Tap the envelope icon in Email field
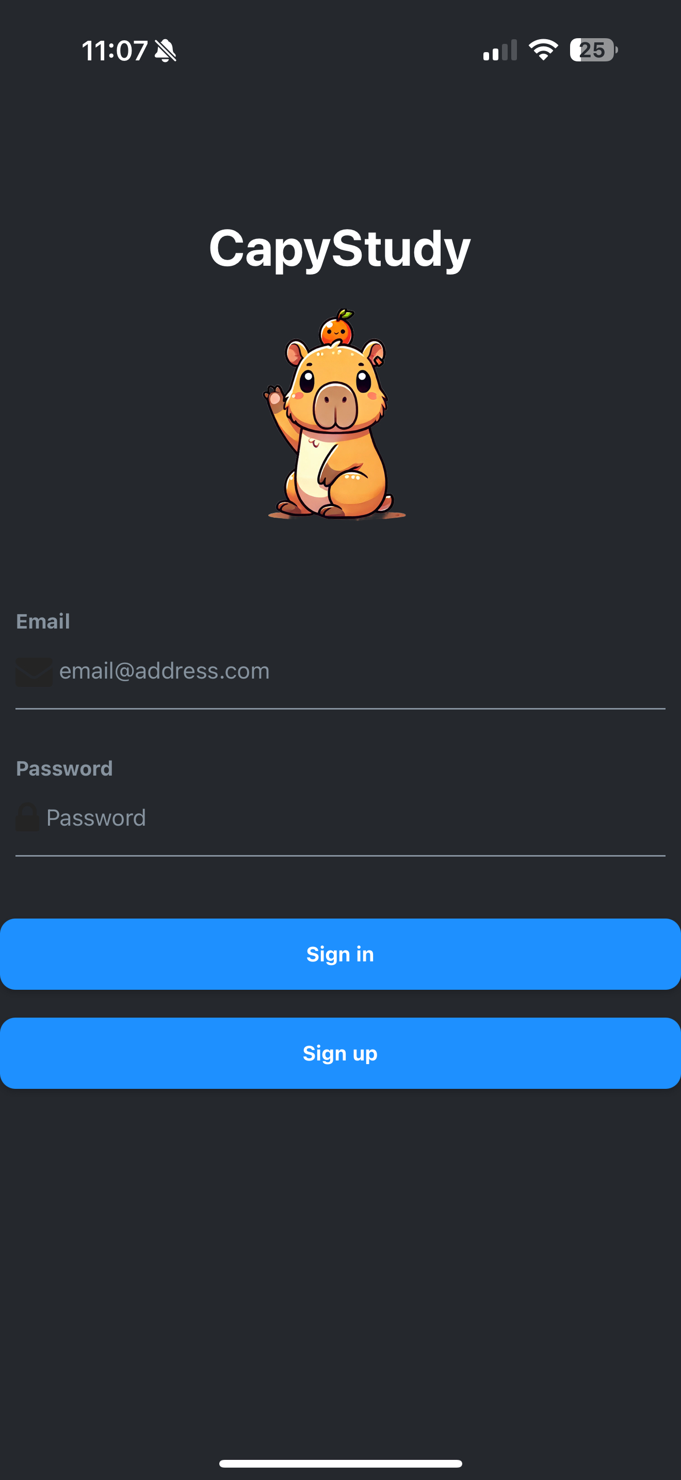The image size is (681, 1480). tap(34, 672)
